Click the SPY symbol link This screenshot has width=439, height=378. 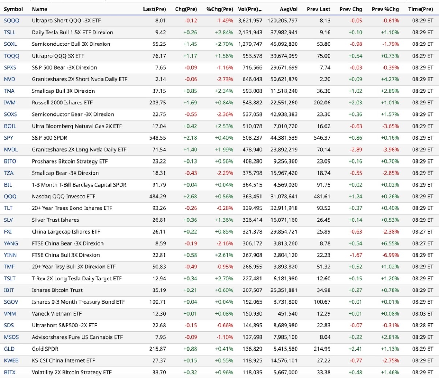click(x=8, y=138)
